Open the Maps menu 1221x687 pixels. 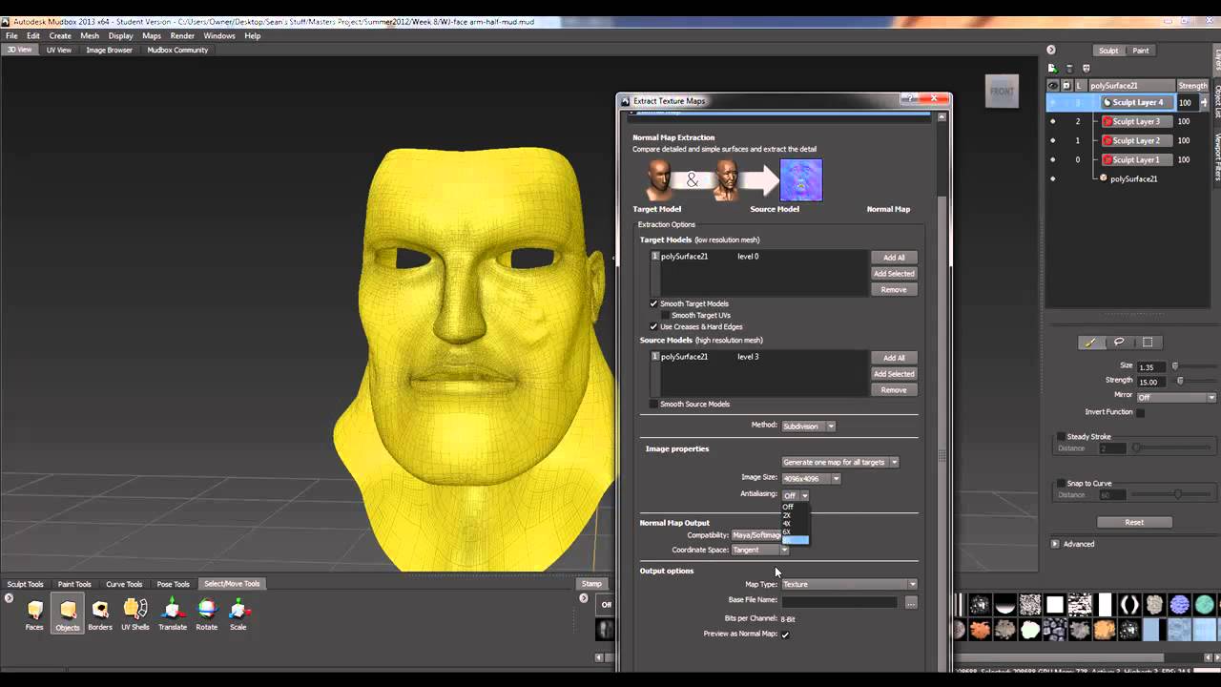(152, 35)
